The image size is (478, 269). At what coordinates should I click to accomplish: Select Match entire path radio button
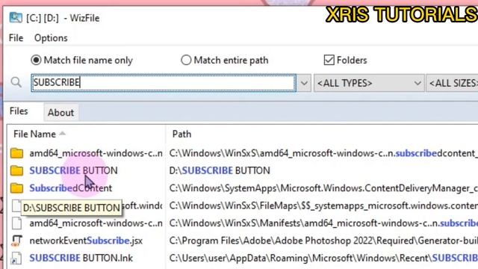(x=186, y=60)
